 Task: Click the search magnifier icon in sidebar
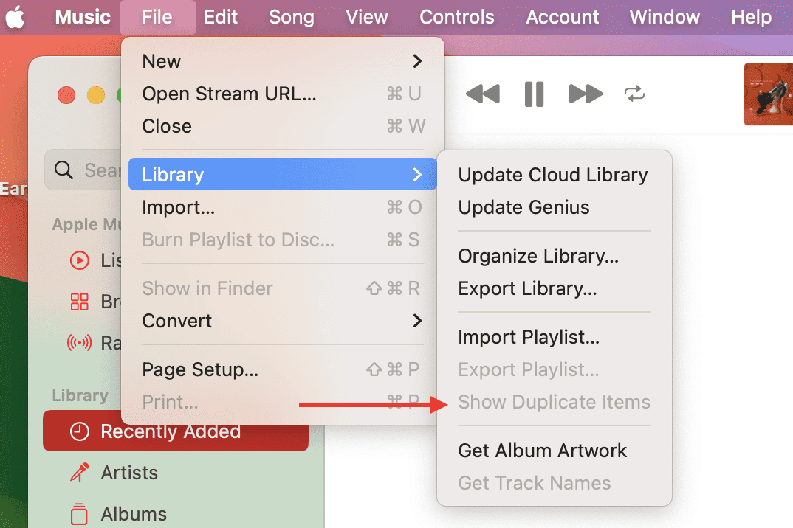coord(64,171)
